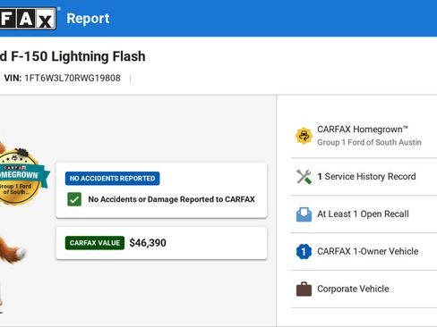437x327 pixels.
Task: Open the Corporate Vehicle entry
Action: coord(364,289)
